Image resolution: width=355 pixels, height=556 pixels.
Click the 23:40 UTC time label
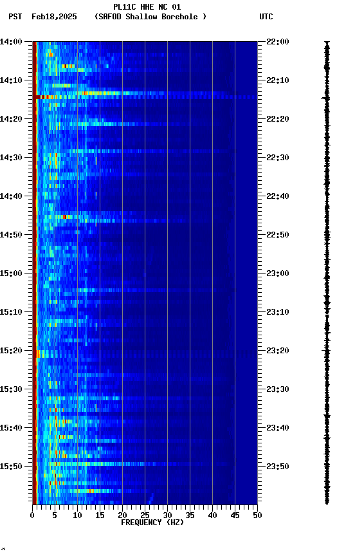tap(278, 429)
